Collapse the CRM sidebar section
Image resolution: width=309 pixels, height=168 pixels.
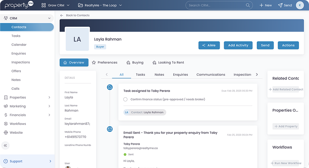tap(49, 18)
